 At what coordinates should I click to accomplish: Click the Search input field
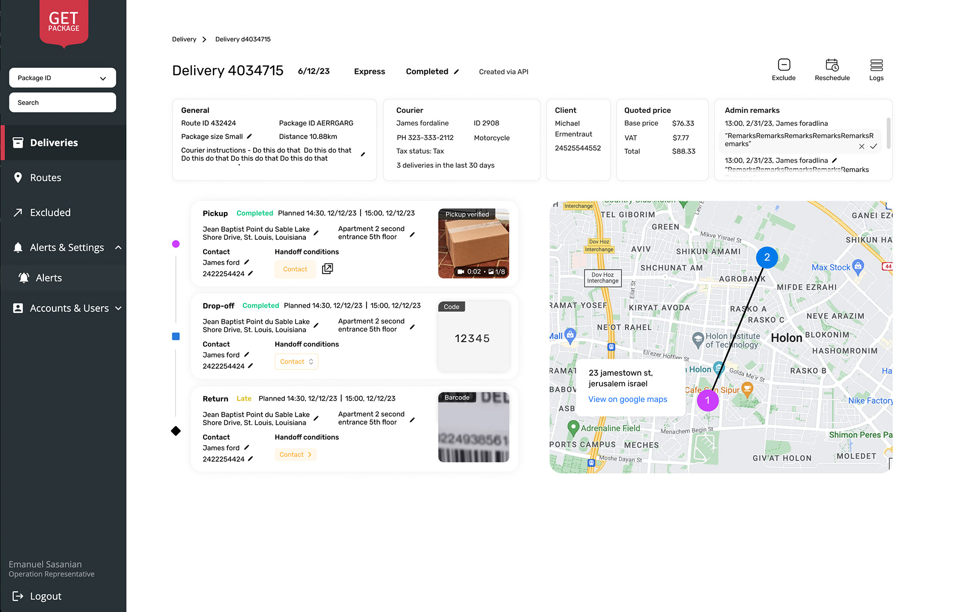click(x=63, y=103)
